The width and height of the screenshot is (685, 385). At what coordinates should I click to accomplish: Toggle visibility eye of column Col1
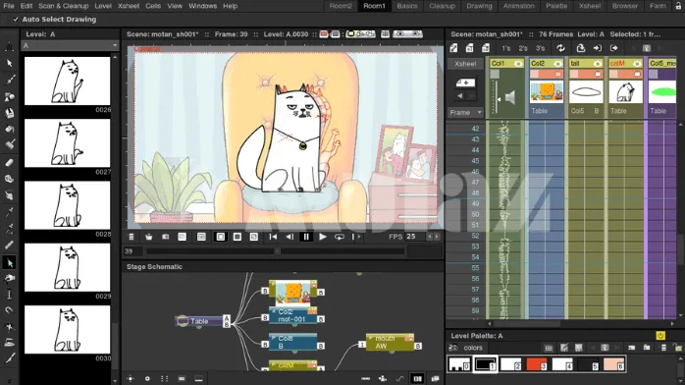[518, 64]
